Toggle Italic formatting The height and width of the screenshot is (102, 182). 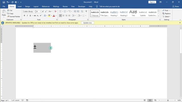pos(27,16)
